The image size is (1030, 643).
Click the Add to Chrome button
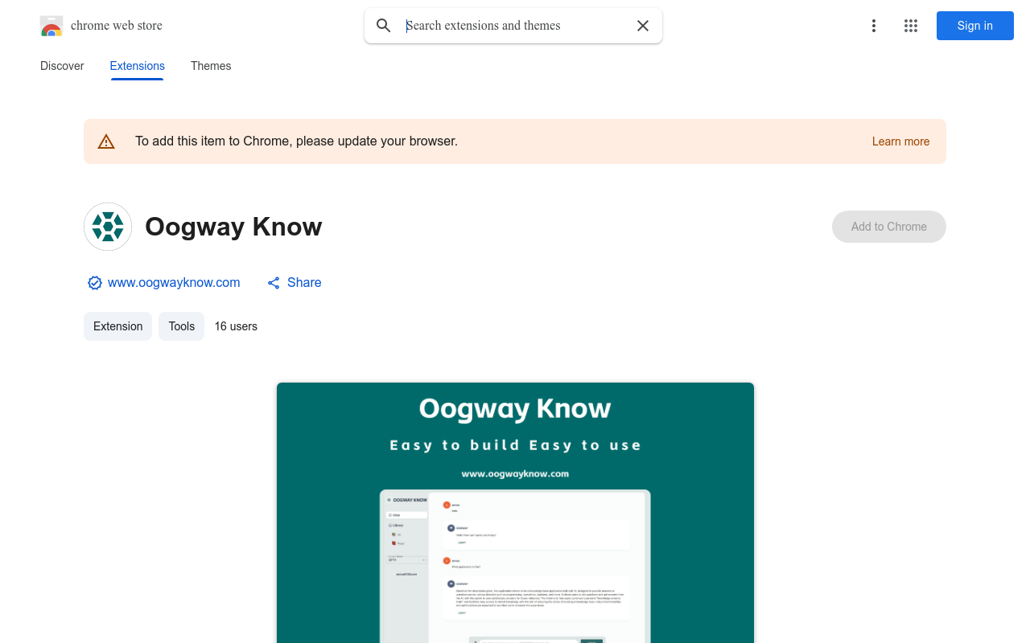click(x=889, y=227)
